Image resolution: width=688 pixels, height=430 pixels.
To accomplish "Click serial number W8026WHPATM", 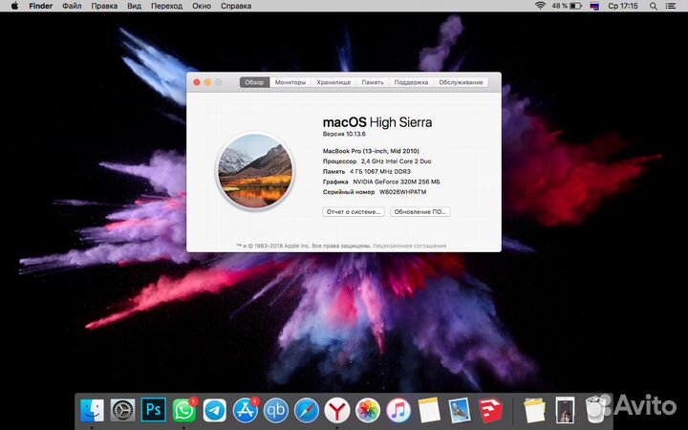I will coord(403,192).
